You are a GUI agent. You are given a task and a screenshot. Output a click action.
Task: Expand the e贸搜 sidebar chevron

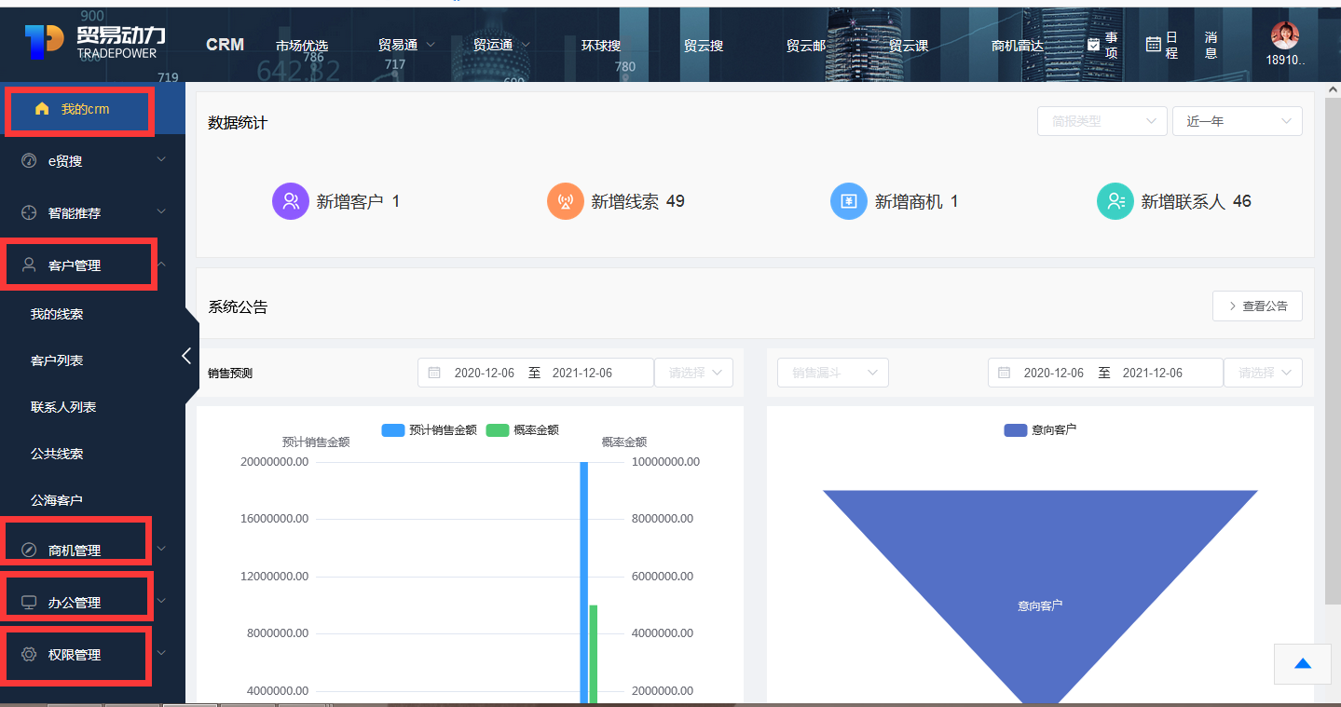(161, 160)
